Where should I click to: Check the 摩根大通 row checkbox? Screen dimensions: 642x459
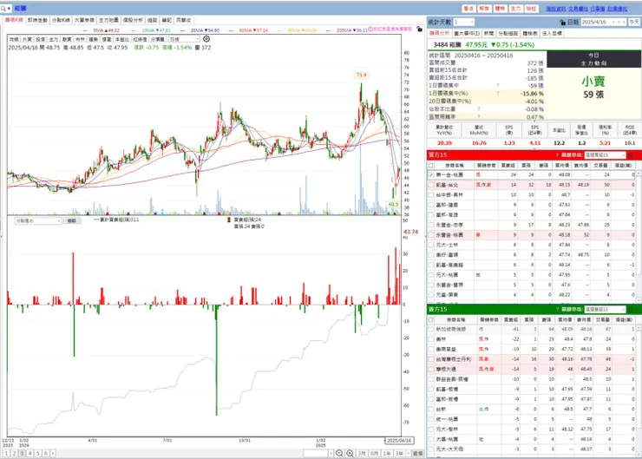(x=430, y=369)
